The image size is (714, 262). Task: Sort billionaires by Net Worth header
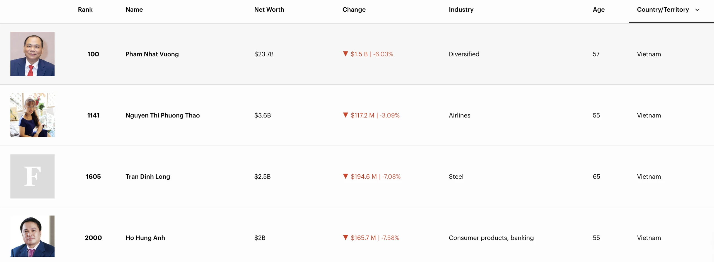269,9
